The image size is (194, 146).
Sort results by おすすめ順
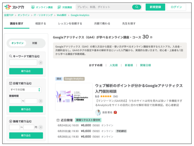pyautogui.click(x=96, y=65)
